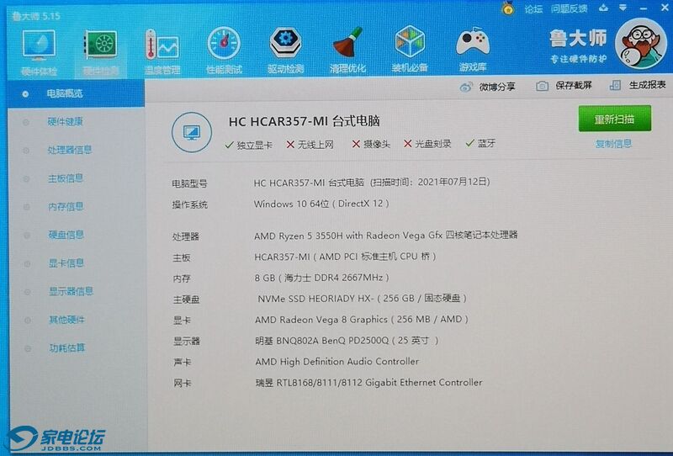Select 硬件健康 in sidebar
Image resolution: width=673 pixels, height=456 pixels.
65,122
